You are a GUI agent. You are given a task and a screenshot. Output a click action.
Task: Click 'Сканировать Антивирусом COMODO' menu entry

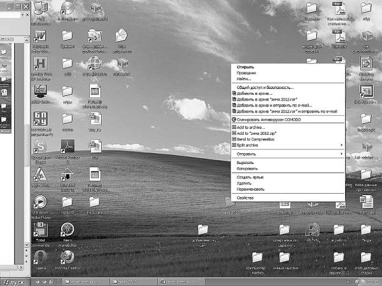pos(267,119)
